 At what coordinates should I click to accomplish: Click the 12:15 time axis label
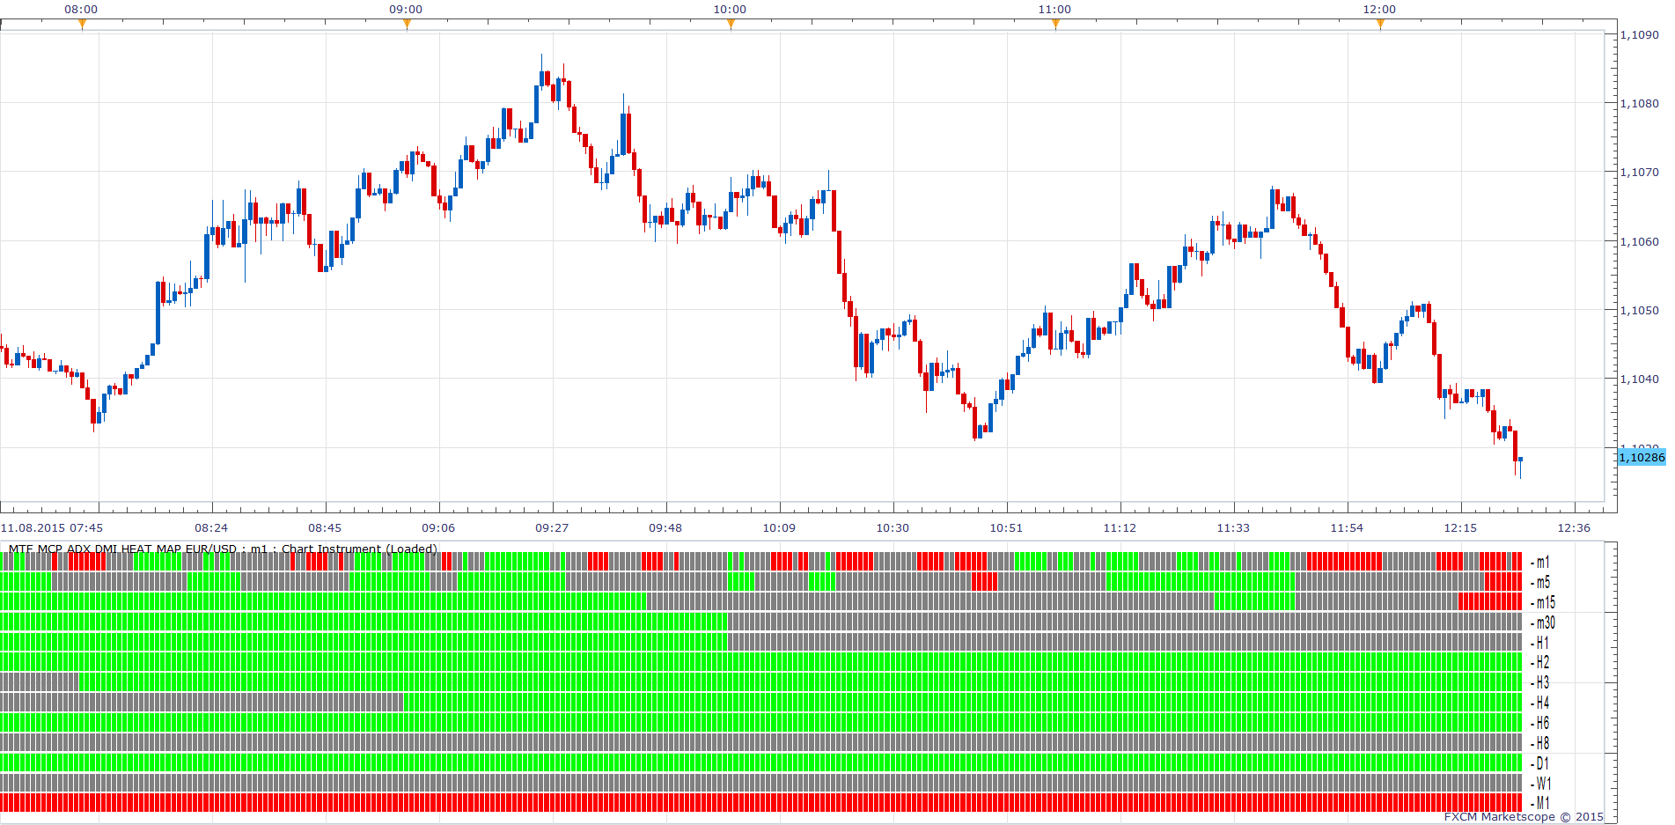pos(1460,528)
